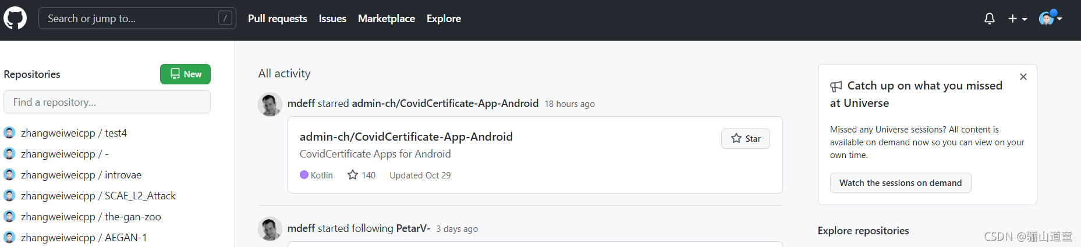The width and height of the screenshot is (1081, 247).
Task: Open the user avatar menu
Action: [1050, 19]
